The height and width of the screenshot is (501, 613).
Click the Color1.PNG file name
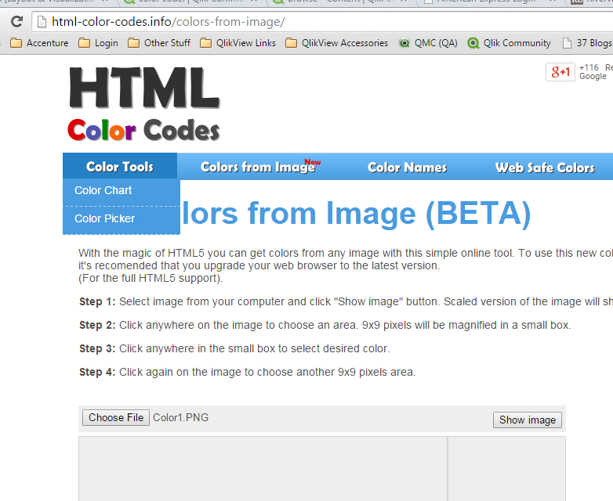coord(180,418)
